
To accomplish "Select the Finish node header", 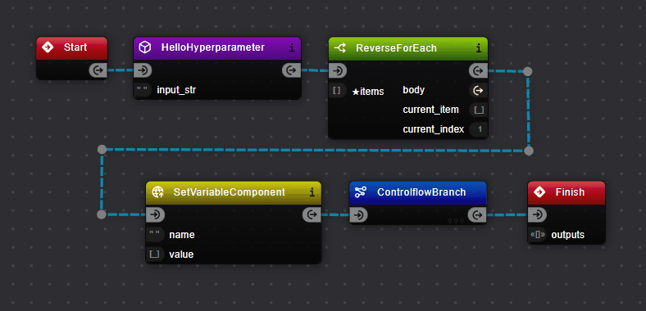I will pyautogui.click(x=566, y=192).
